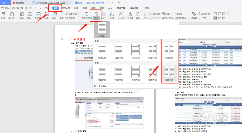Screen dimensions: 242x133
Task: Insert a 日期 date
Action: click(179, 14)
